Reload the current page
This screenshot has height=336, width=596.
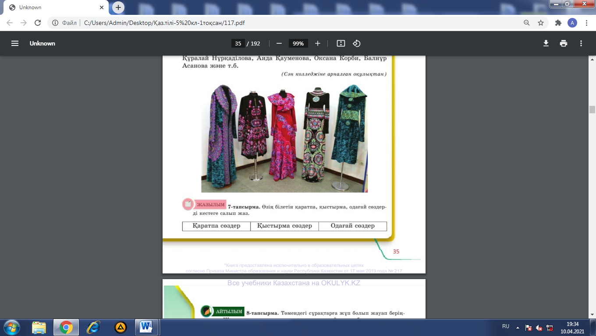38,23
